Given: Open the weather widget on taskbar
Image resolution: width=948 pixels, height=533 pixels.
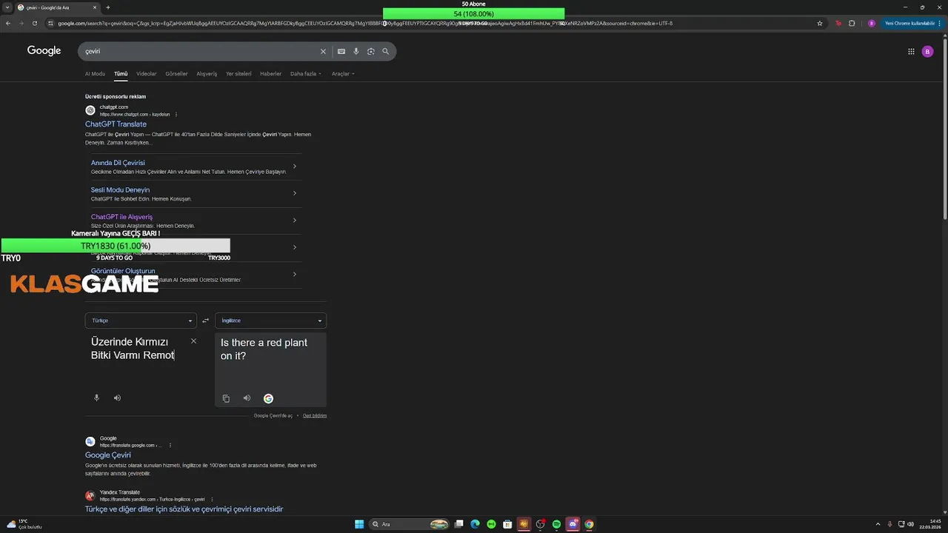Looking at the screenshot, I should click(x=24, y=524).
